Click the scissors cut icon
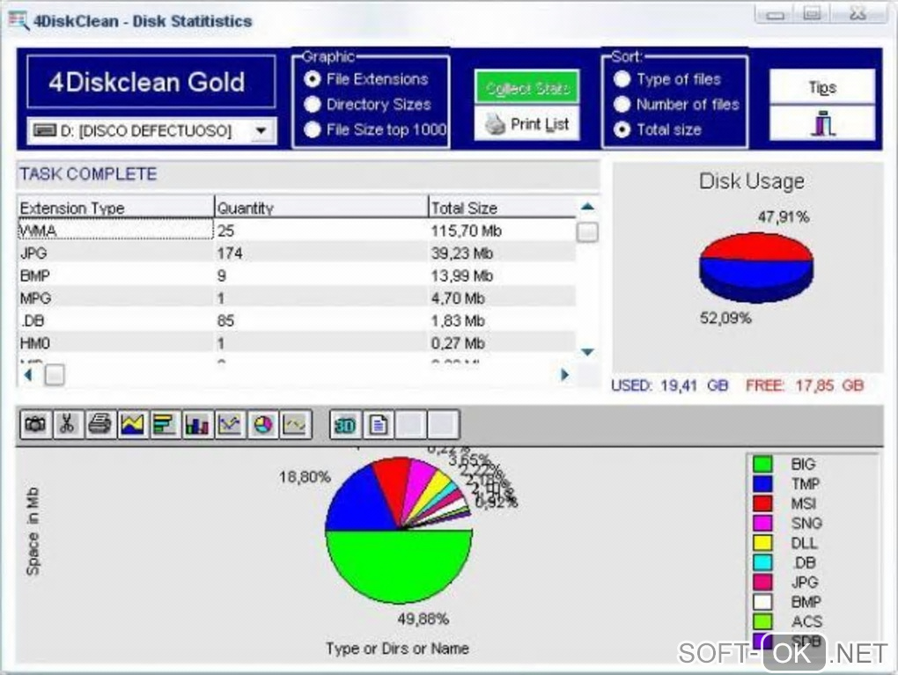 [68, 425]
